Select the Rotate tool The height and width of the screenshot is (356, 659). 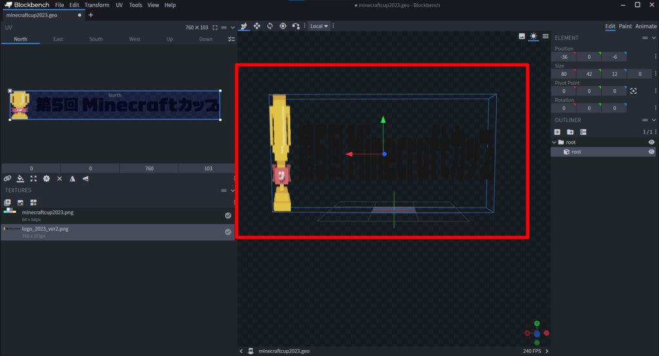coord(270,26)
